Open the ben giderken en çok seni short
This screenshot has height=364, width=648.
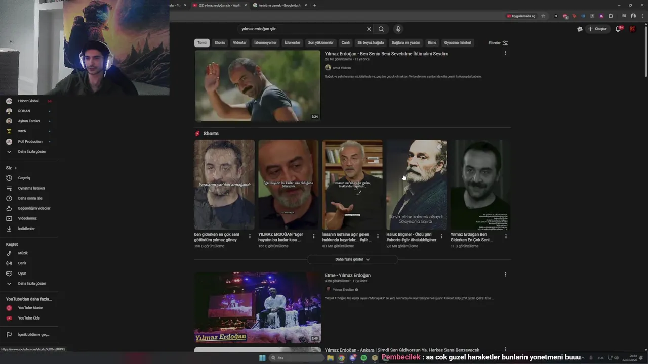pos(224,185)
